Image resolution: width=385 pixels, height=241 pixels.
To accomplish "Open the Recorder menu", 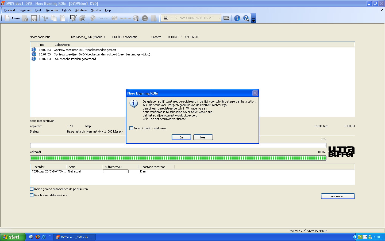I will coord(52,10).
